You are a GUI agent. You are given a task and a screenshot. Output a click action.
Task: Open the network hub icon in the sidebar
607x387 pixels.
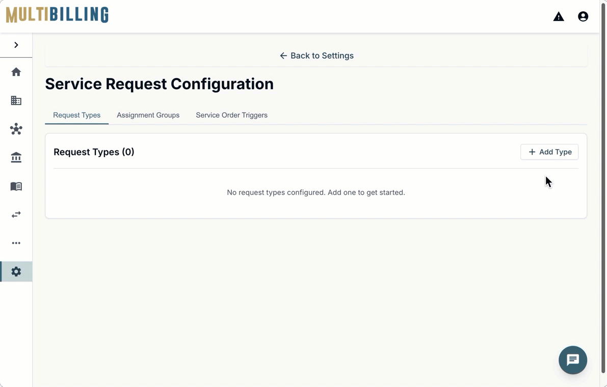(16, 129)
